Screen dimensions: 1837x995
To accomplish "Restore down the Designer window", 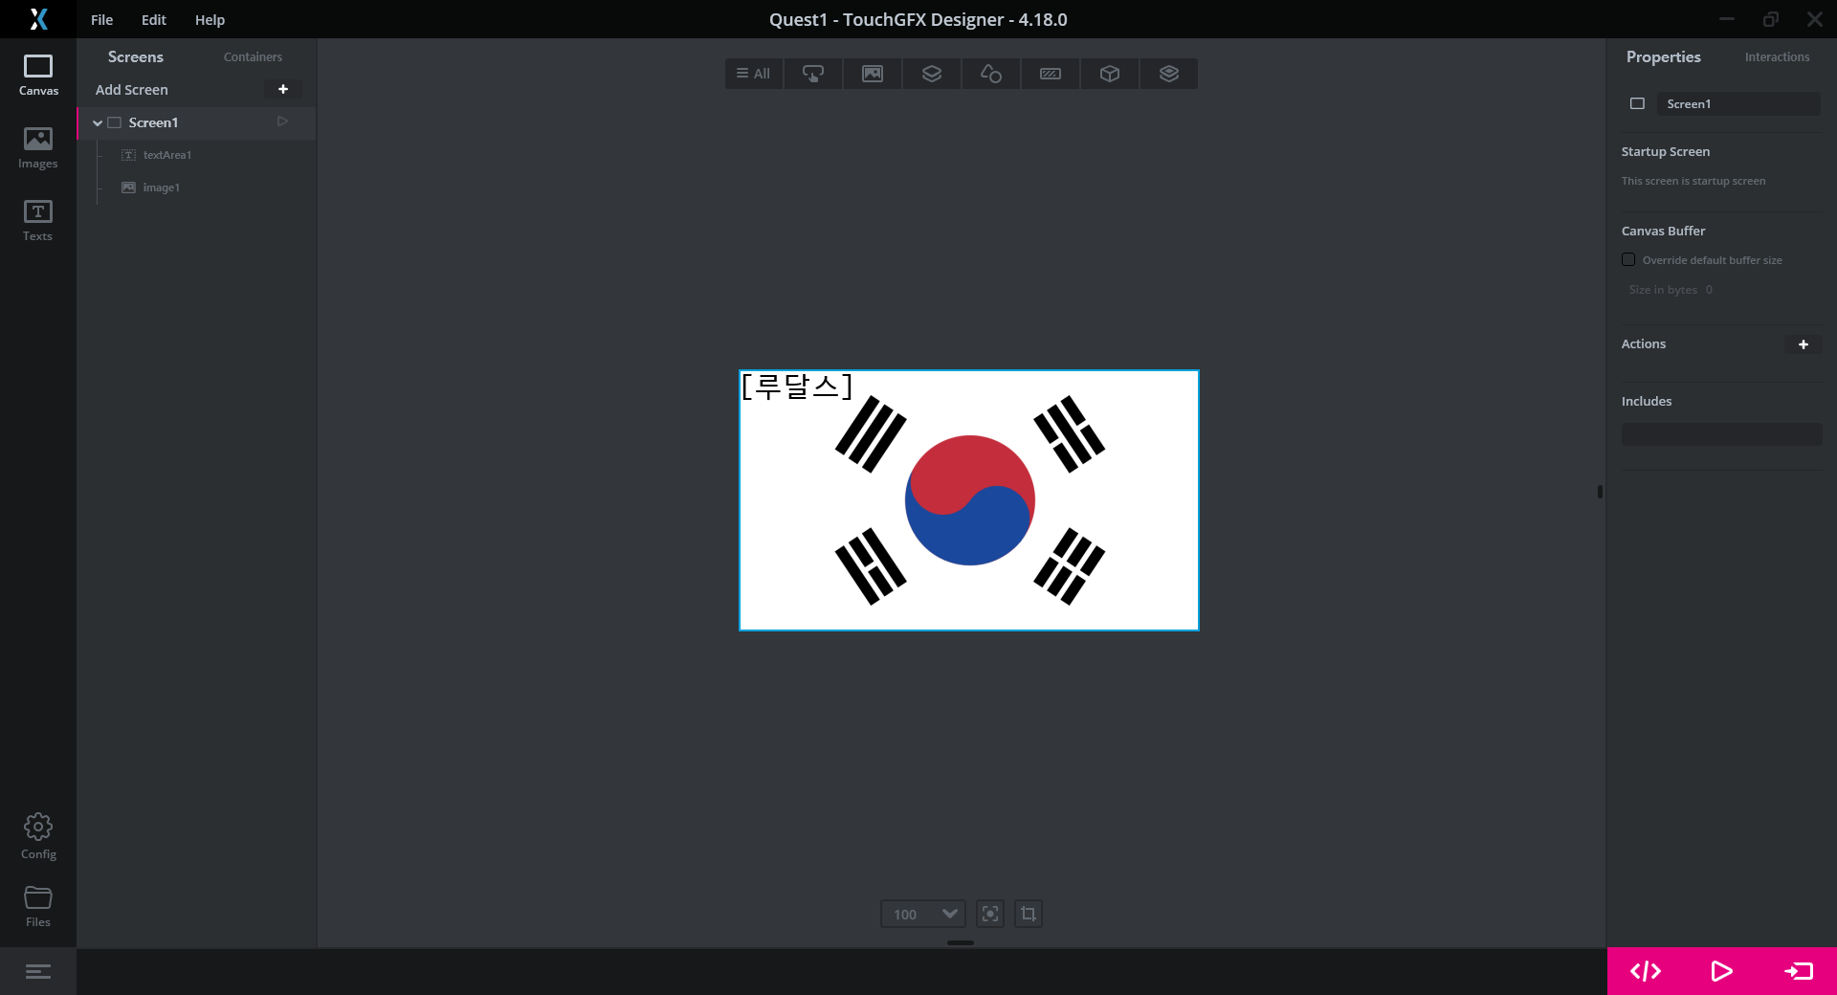I will click(x=1771, y=19).
